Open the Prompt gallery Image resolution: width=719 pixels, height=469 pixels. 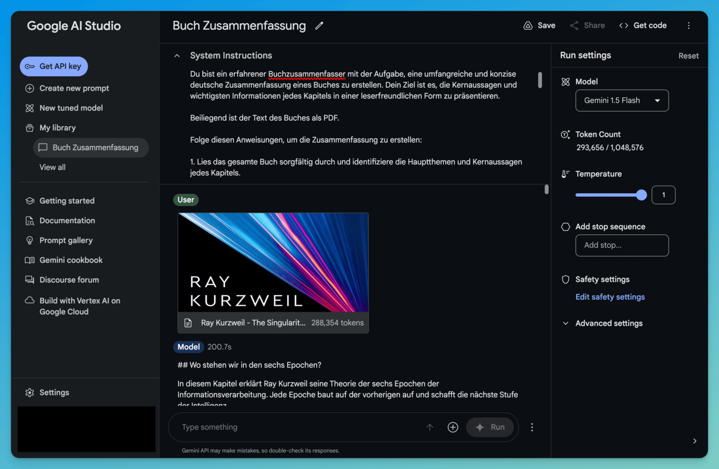pos(59,241)
